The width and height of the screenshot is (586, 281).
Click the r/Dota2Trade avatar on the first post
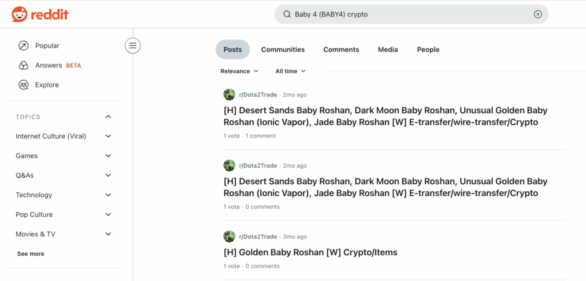pos(229,95)
